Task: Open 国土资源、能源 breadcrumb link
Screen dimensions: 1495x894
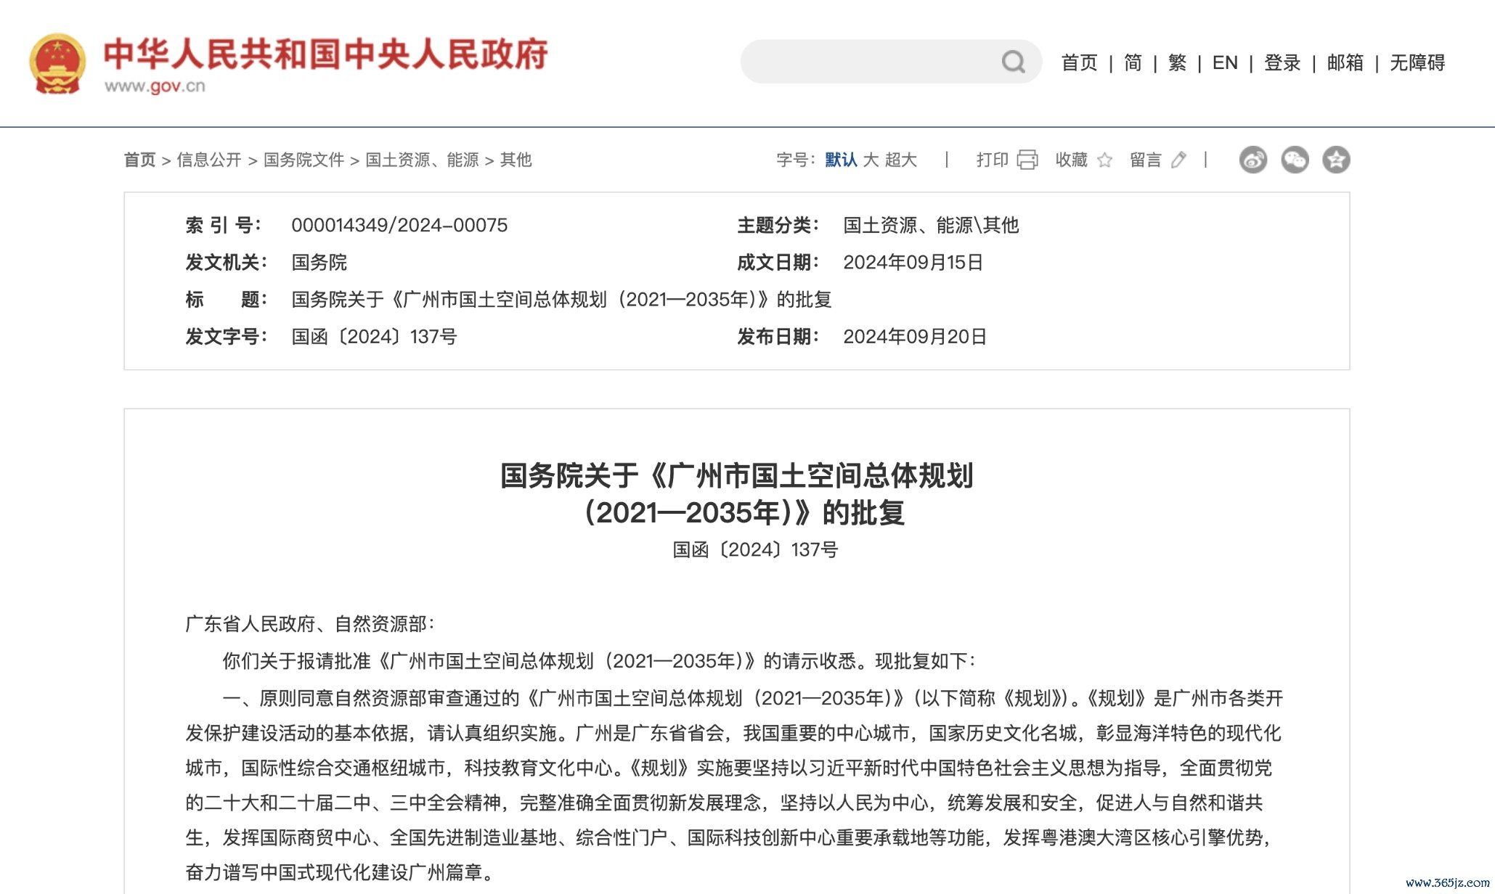Action: (x=422, y=160)
